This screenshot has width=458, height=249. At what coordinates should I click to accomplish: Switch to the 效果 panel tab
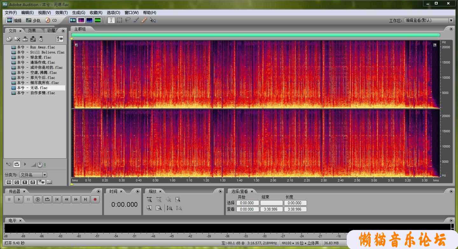tap(32, 30)
